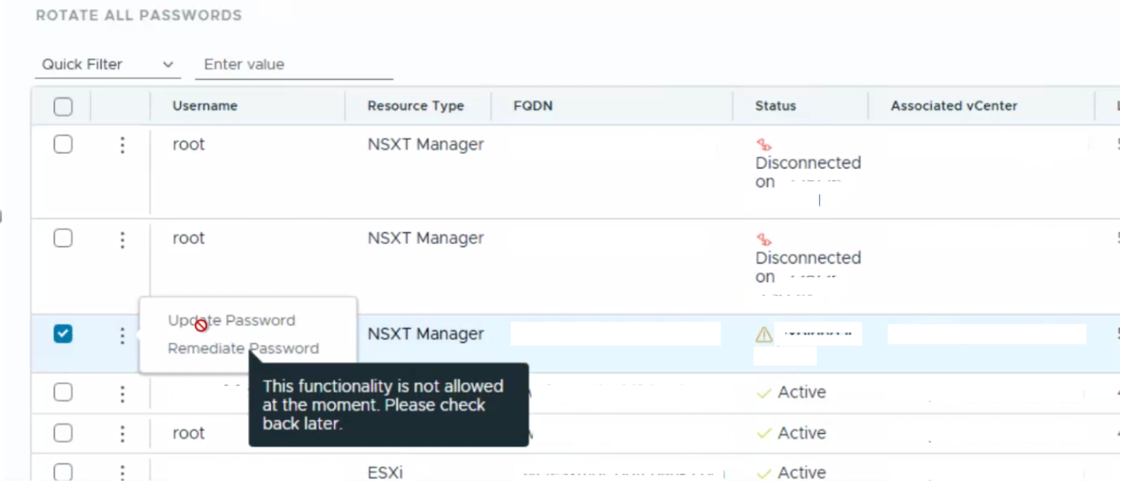
Task: Open actions menu for first NSXT Manager row
Action: coord(122,145)
